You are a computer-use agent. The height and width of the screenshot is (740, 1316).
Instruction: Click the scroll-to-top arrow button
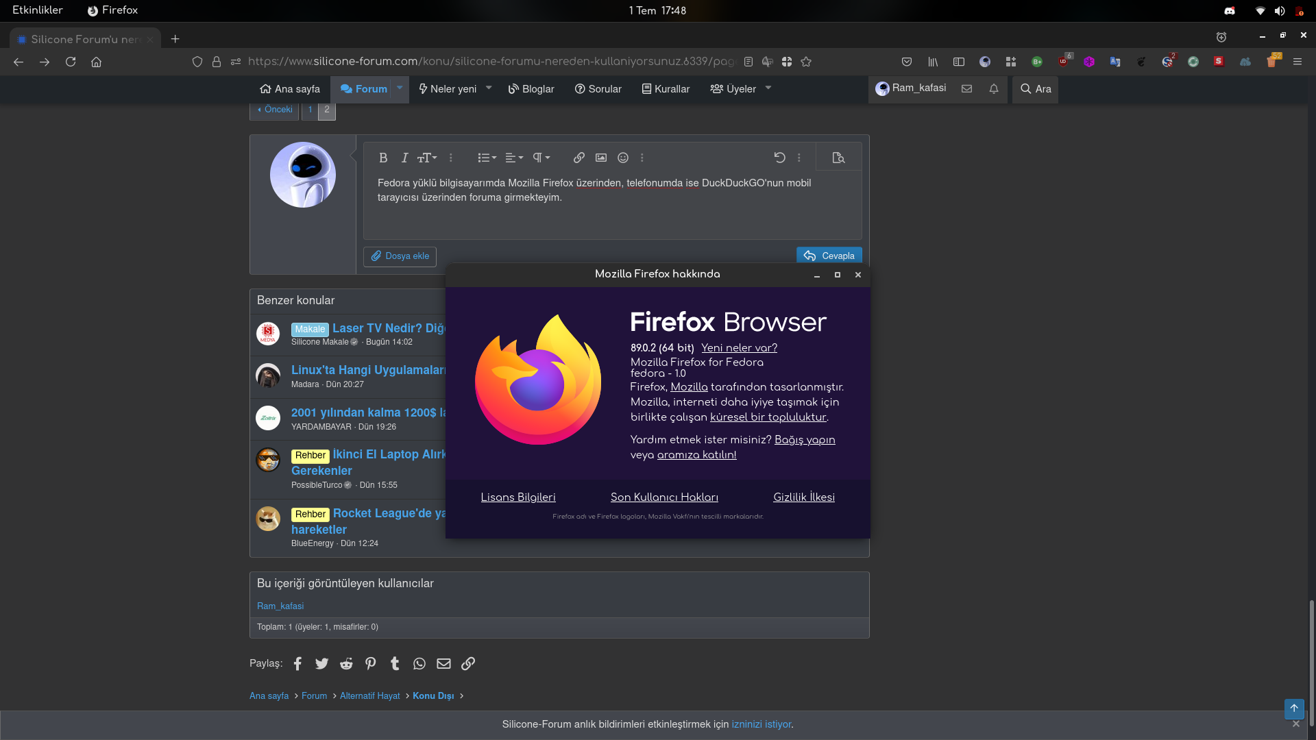click(x=1294, y=708)
